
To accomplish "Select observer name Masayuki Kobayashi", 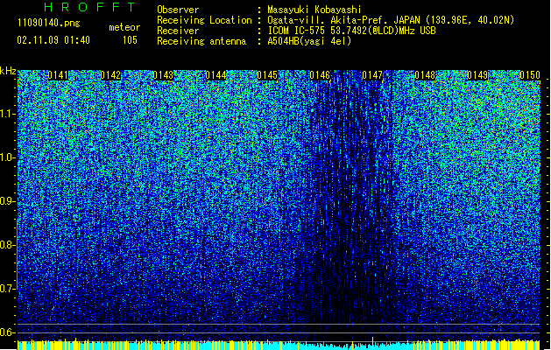I will 314,10.
